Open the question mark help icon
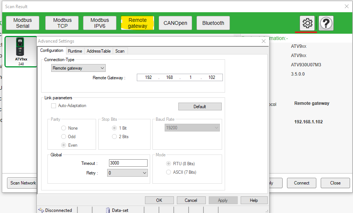 pyautogui.click(x=326, y=23)
